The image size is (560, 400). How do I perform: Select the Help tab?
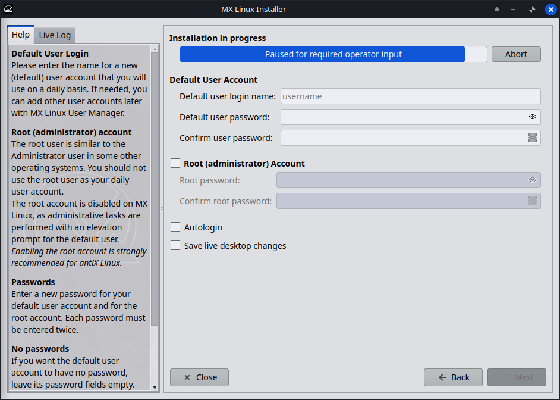pyautogui.click(x=21, y=35)
